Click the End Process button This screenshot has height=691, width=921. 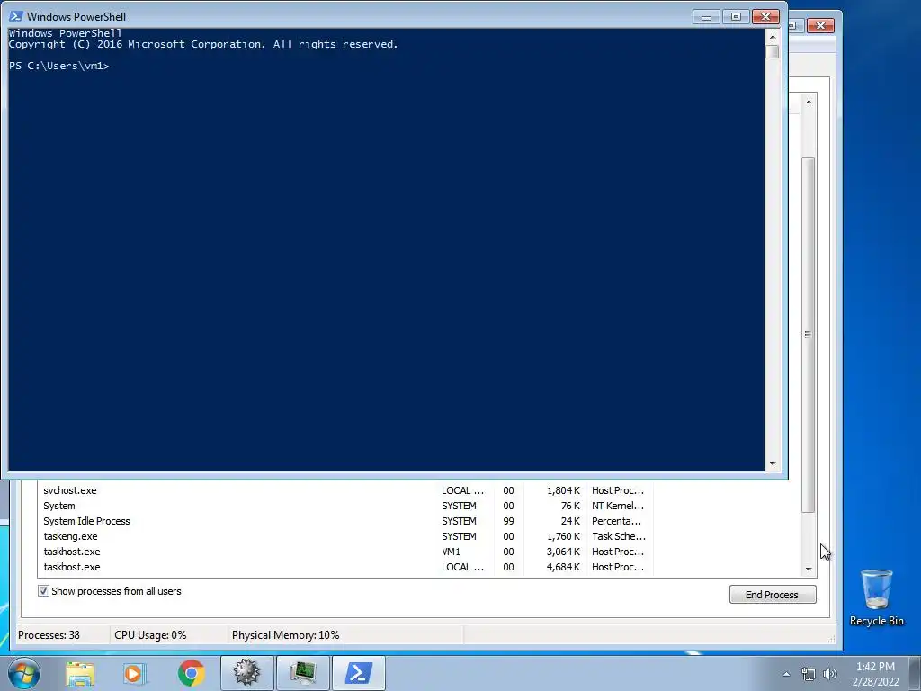[x=773, y=595]
